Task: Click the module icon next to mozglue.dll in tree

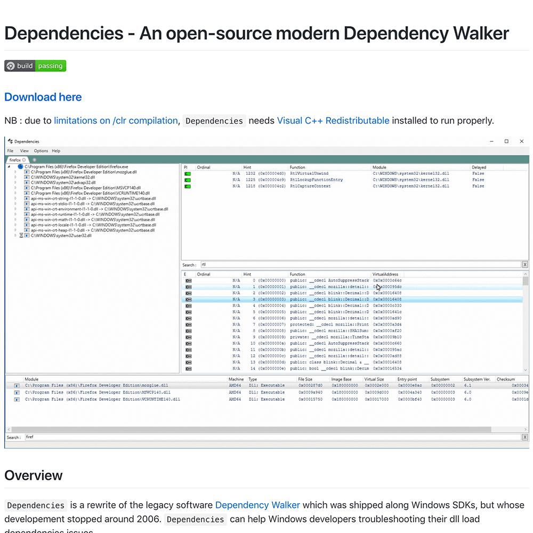Action: coord(27,172)
